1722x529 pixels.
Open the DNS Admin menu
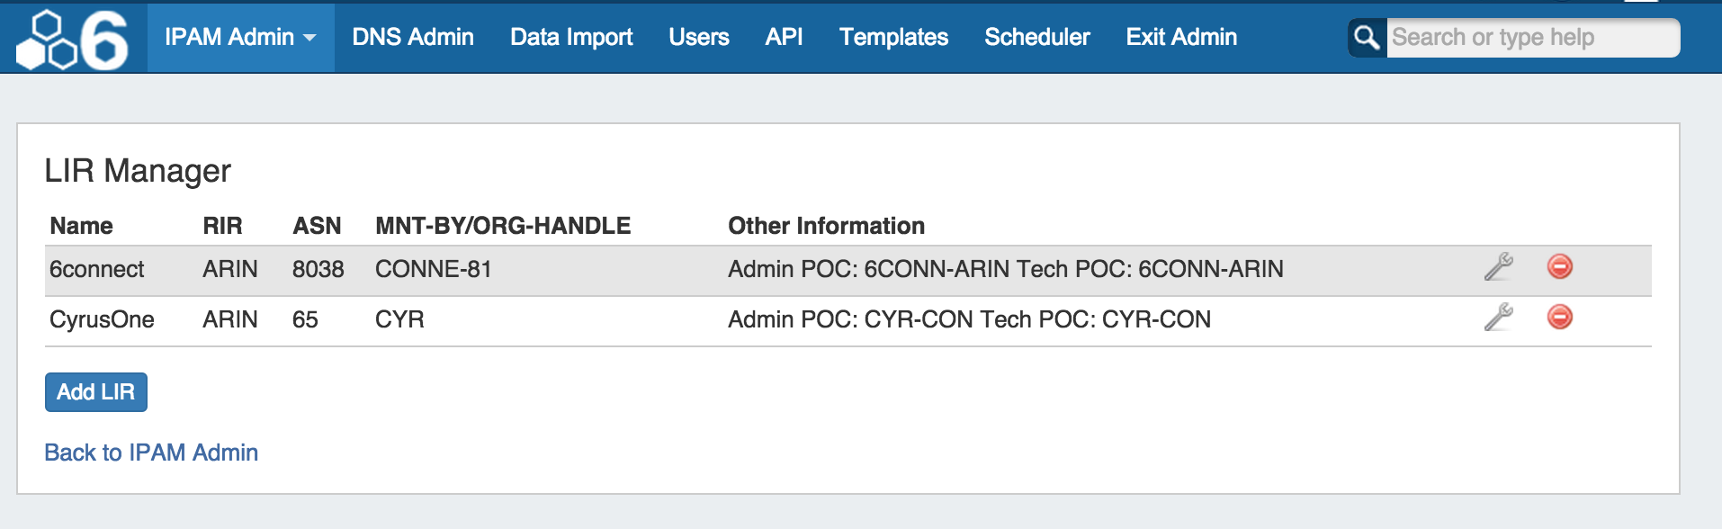[x=413, y=38]
